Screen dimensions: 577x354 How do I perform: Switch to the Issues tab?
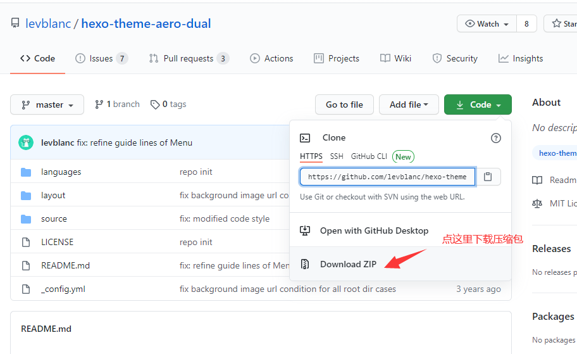pos(101,58)
